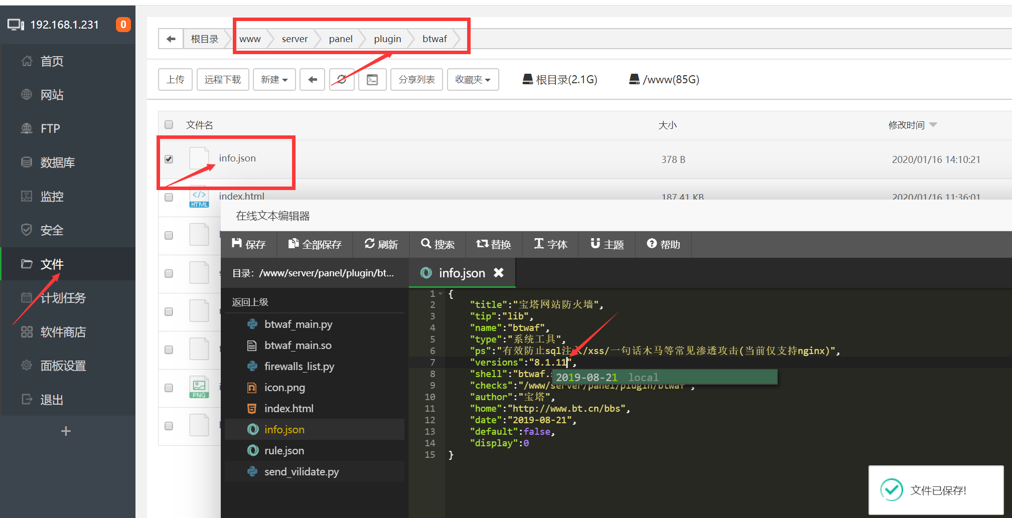The image size is (1012, 518).
Task: Go to 数据库 in the sidebar
Action: pyautogui.click(x=57, y=162)
